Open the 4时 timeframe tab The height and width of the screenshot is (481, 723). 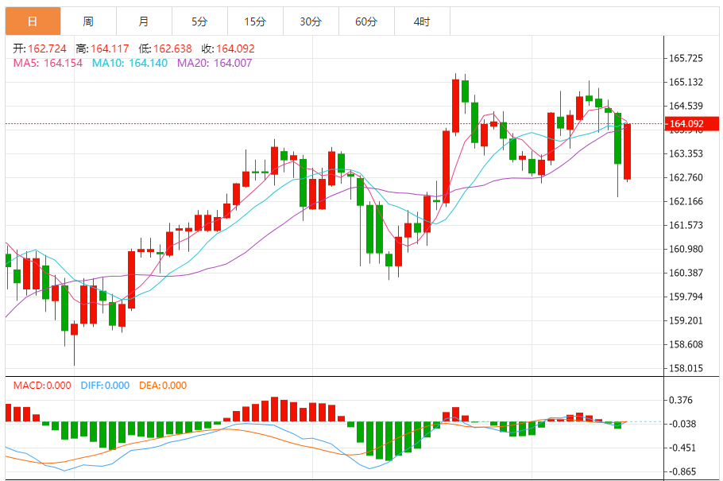coord(422,21)
